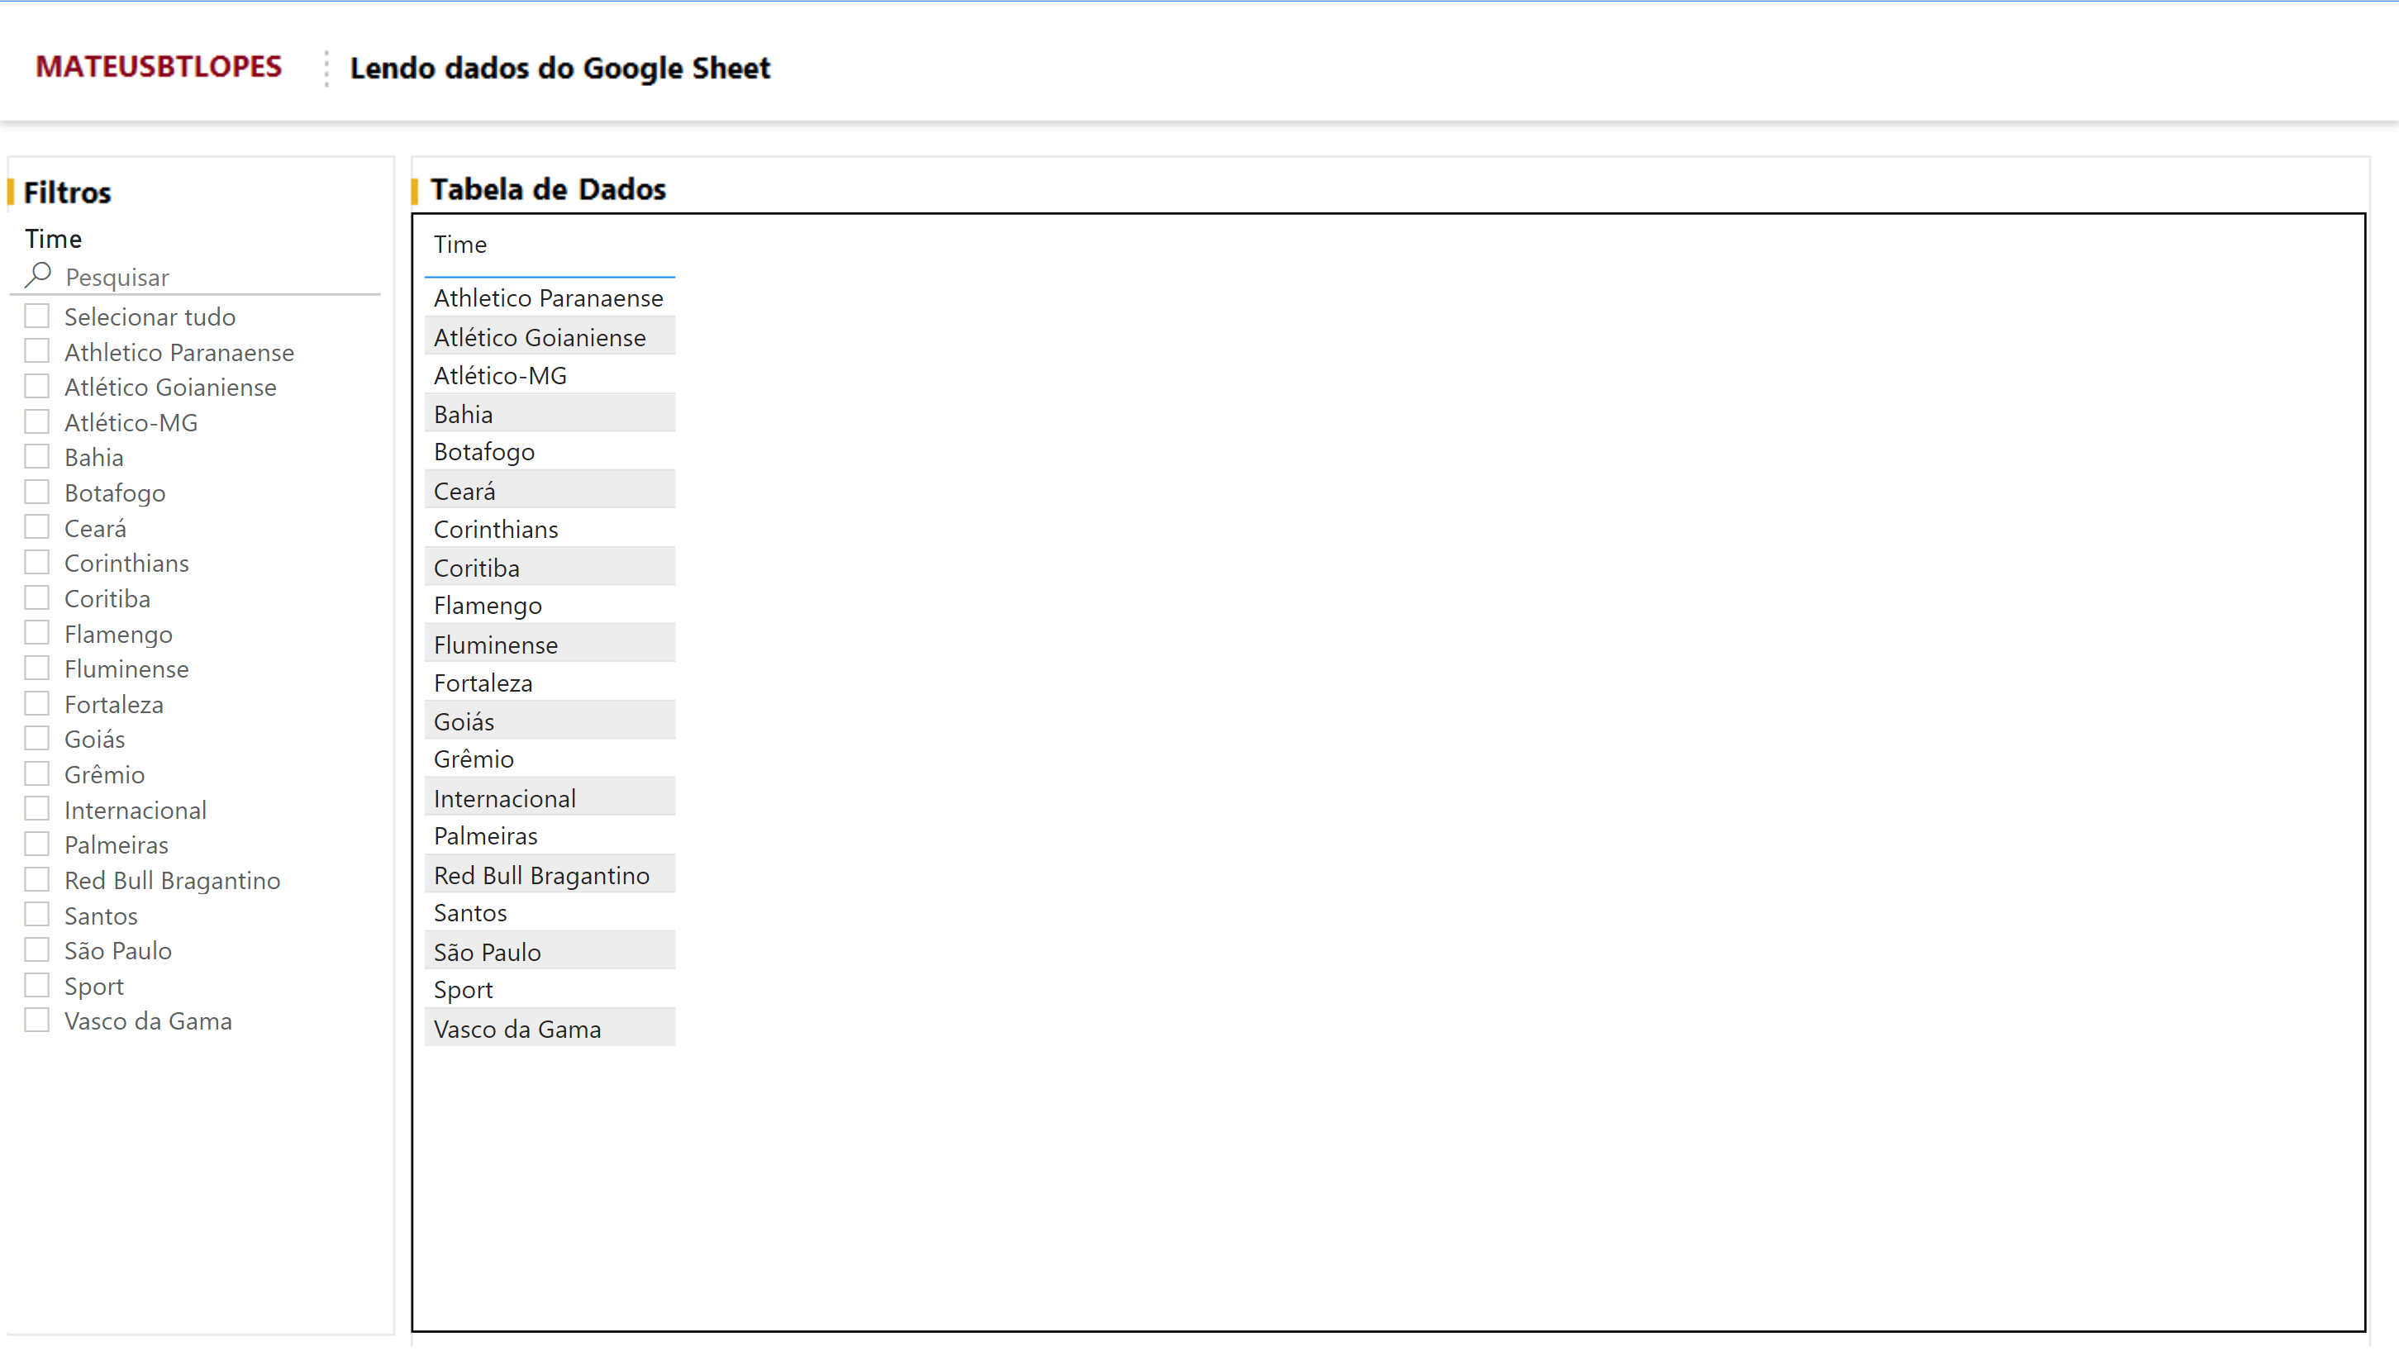Click the Tabela de Dados heading
Screen dimensions: 2399x1351
pos(548,190)
